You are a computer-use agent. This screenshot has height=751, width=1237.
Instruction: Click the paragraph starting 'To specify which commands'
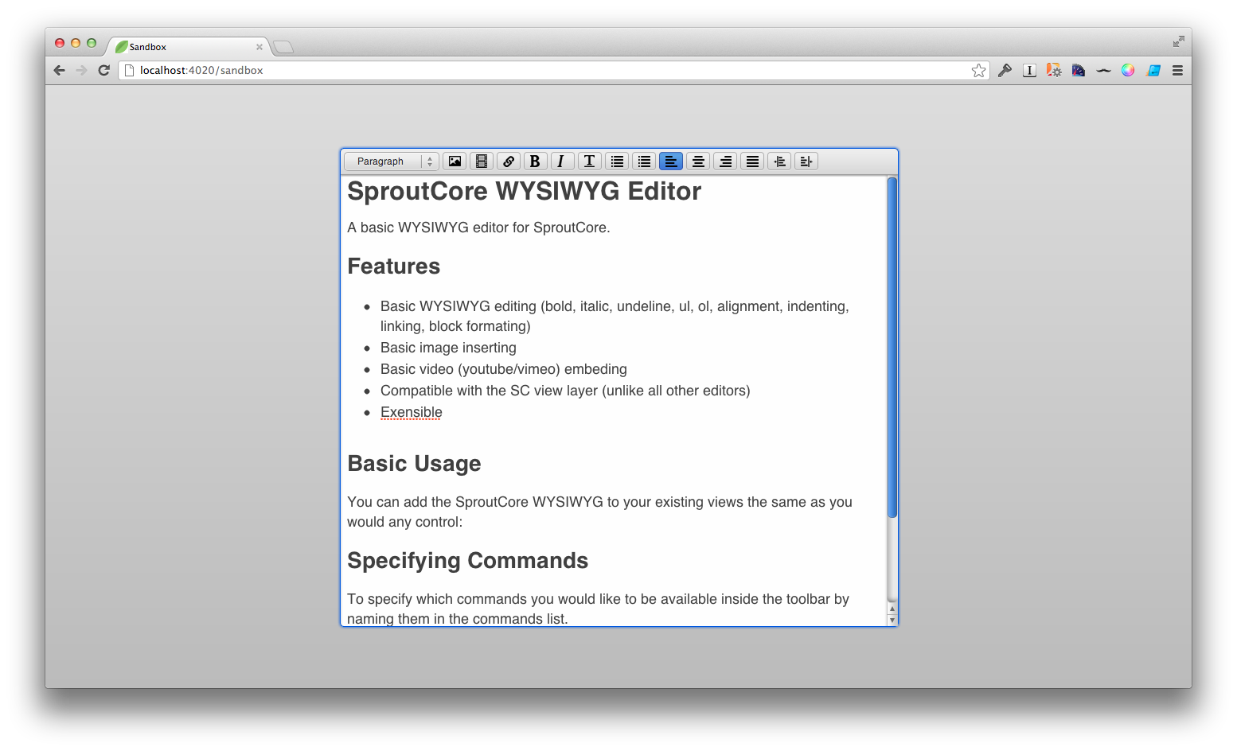point(598,609)
